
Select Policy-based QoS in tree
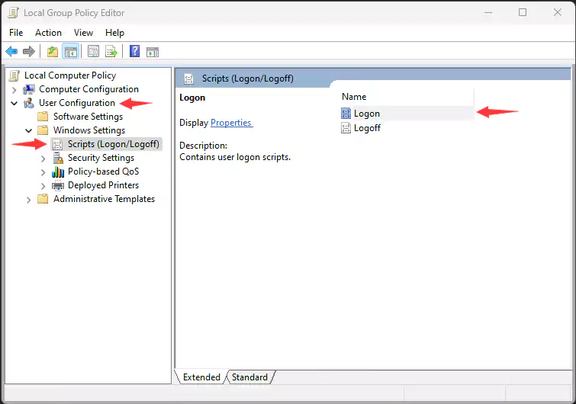point(103,172)
